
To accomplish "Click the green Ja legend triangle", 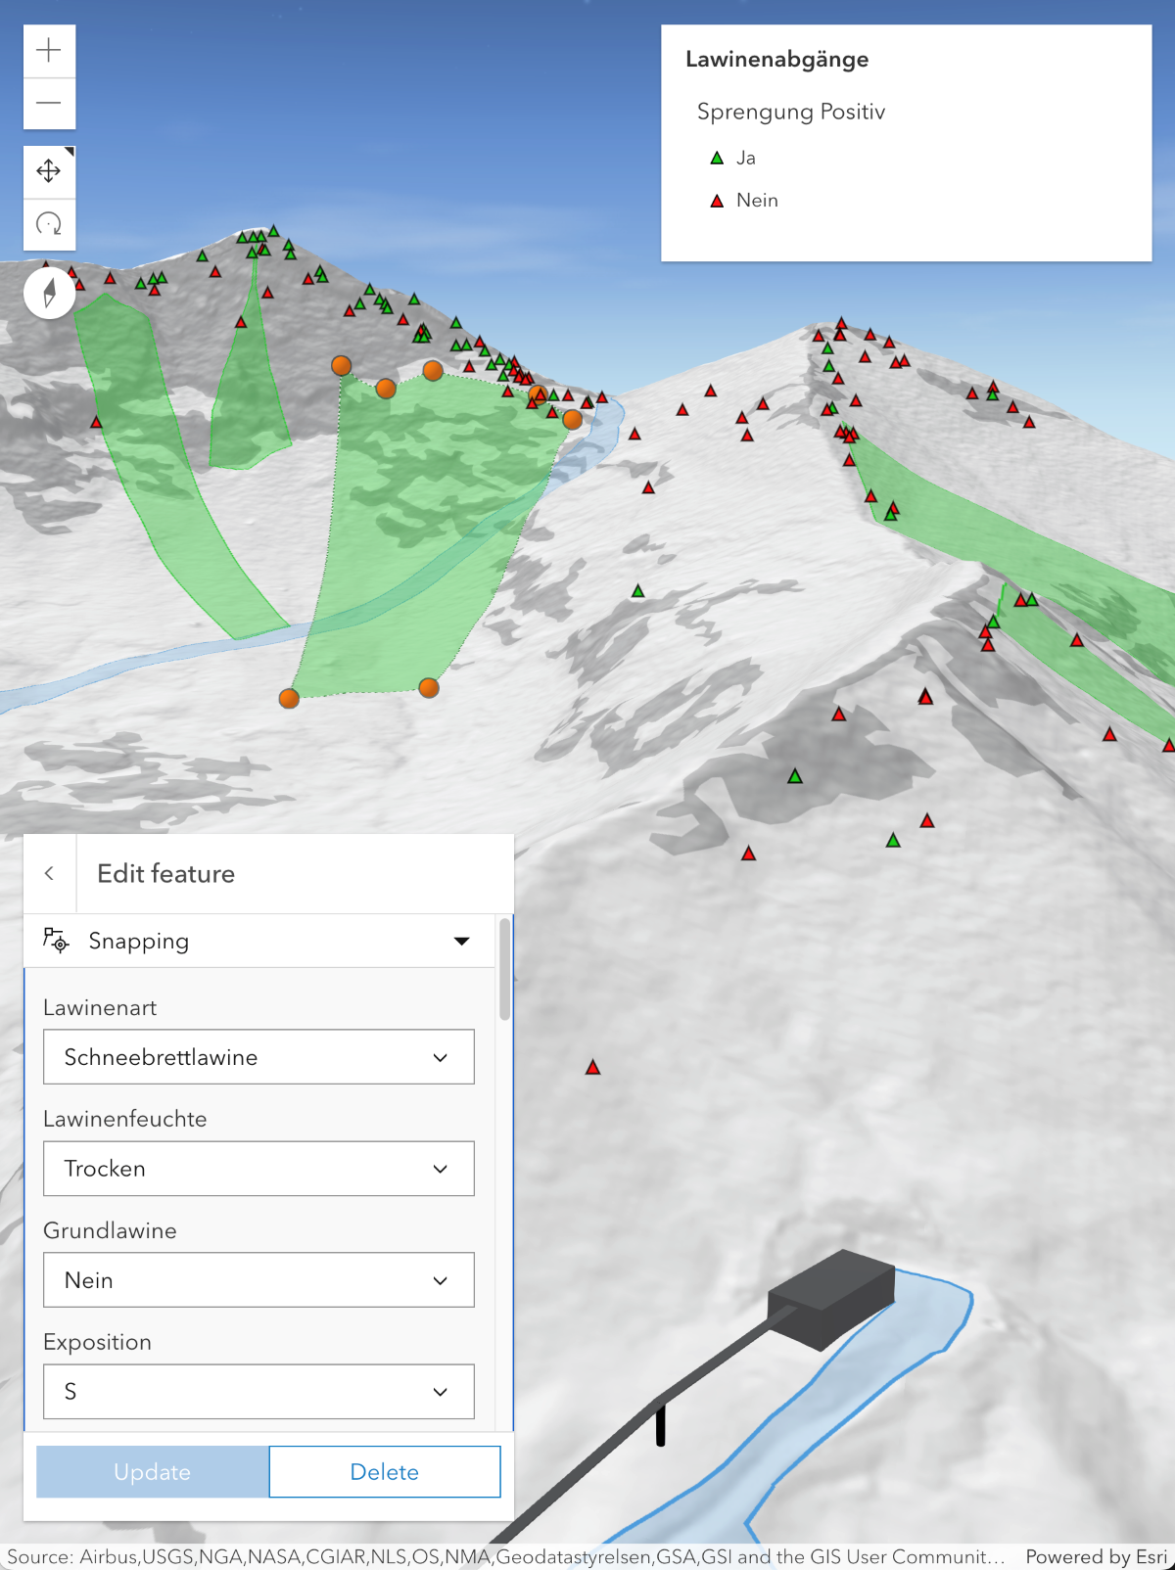I will (x=717, y=158).
